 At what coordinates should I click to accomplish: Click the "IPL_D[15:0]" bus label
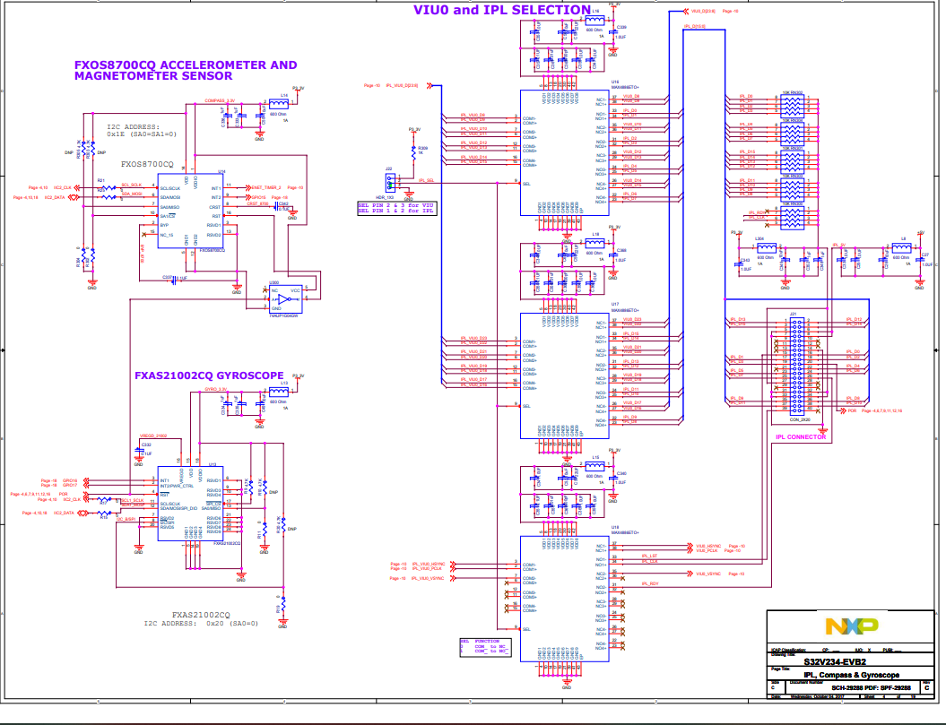[x=694, y=27]
